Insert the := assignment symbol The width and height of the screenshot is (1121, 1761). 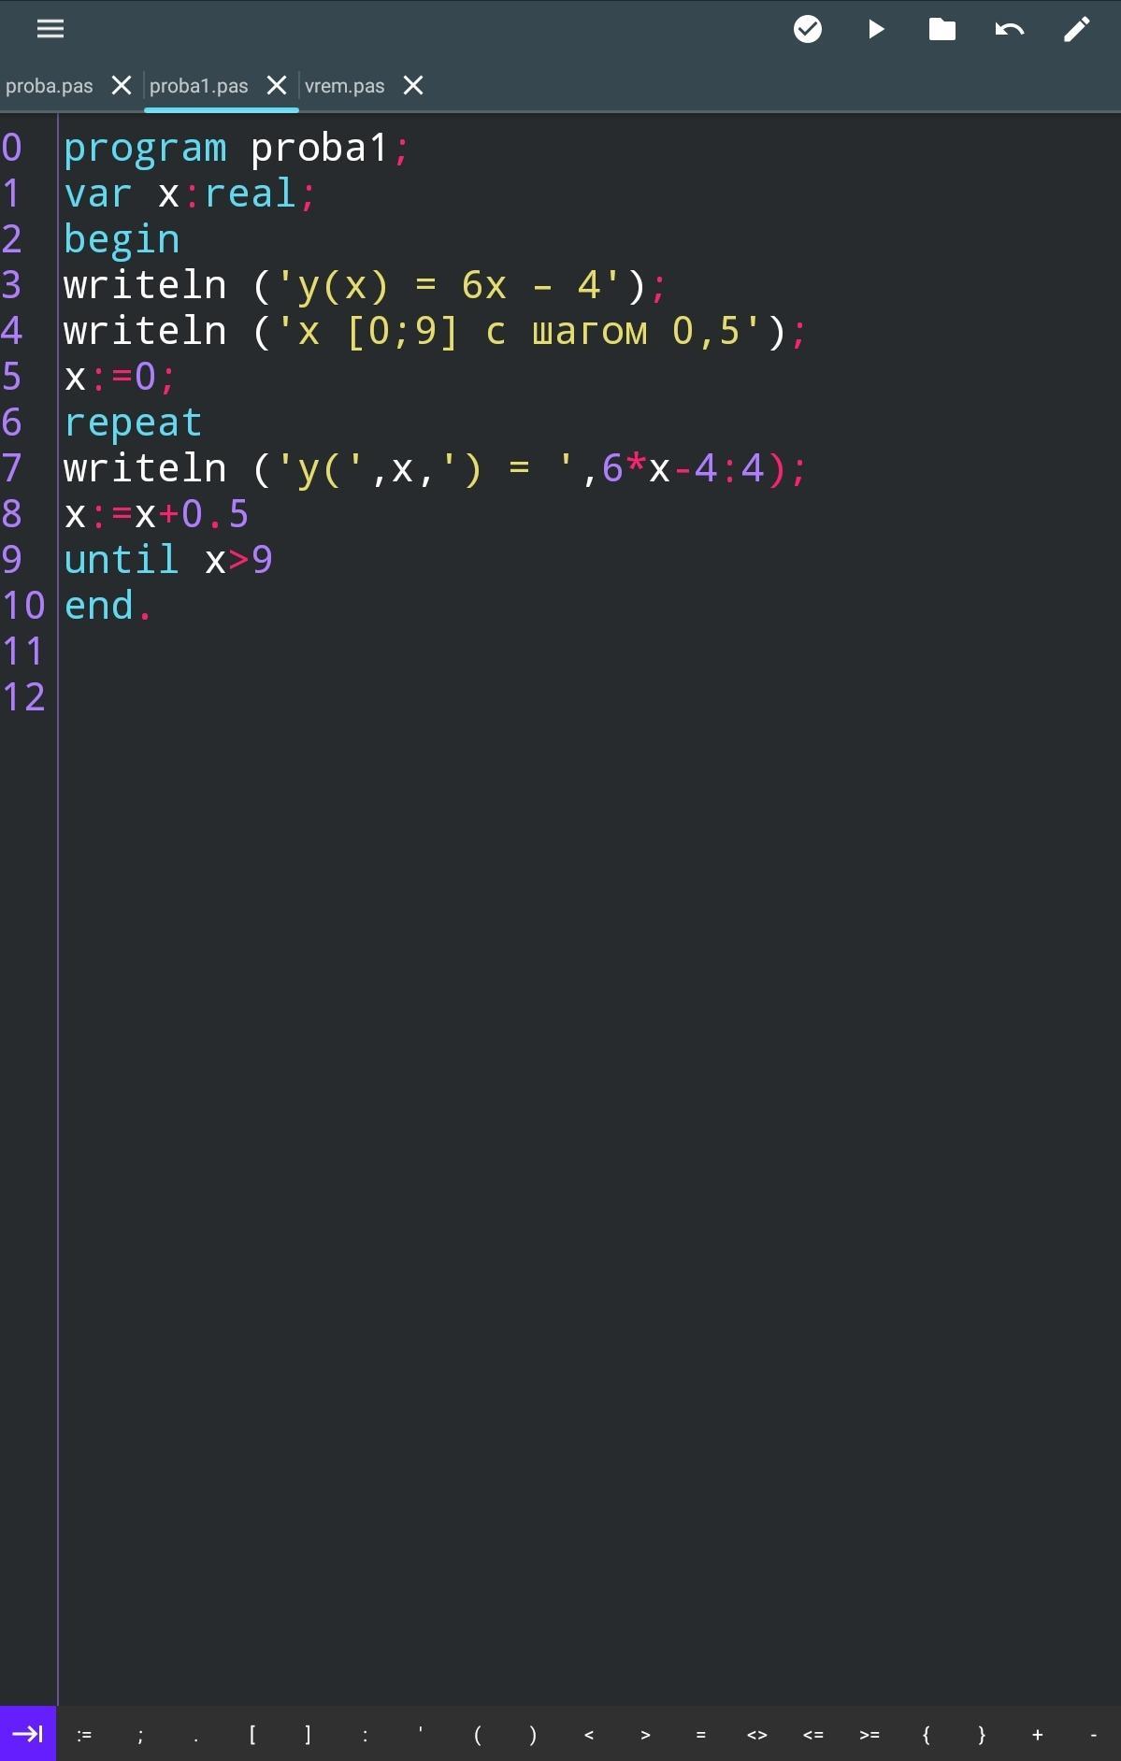coord(84,1735)
